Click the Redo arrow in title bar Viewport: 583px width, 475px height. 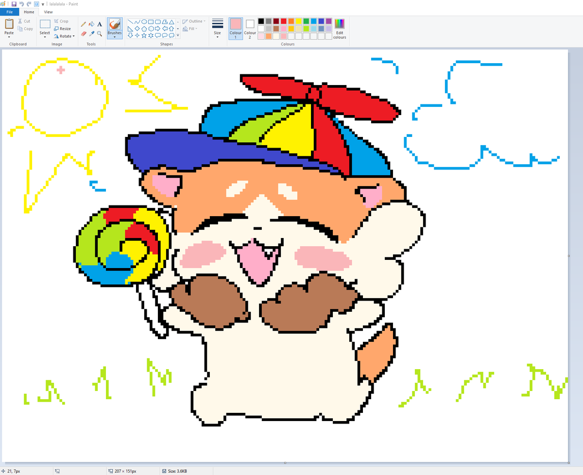[29, 4]
